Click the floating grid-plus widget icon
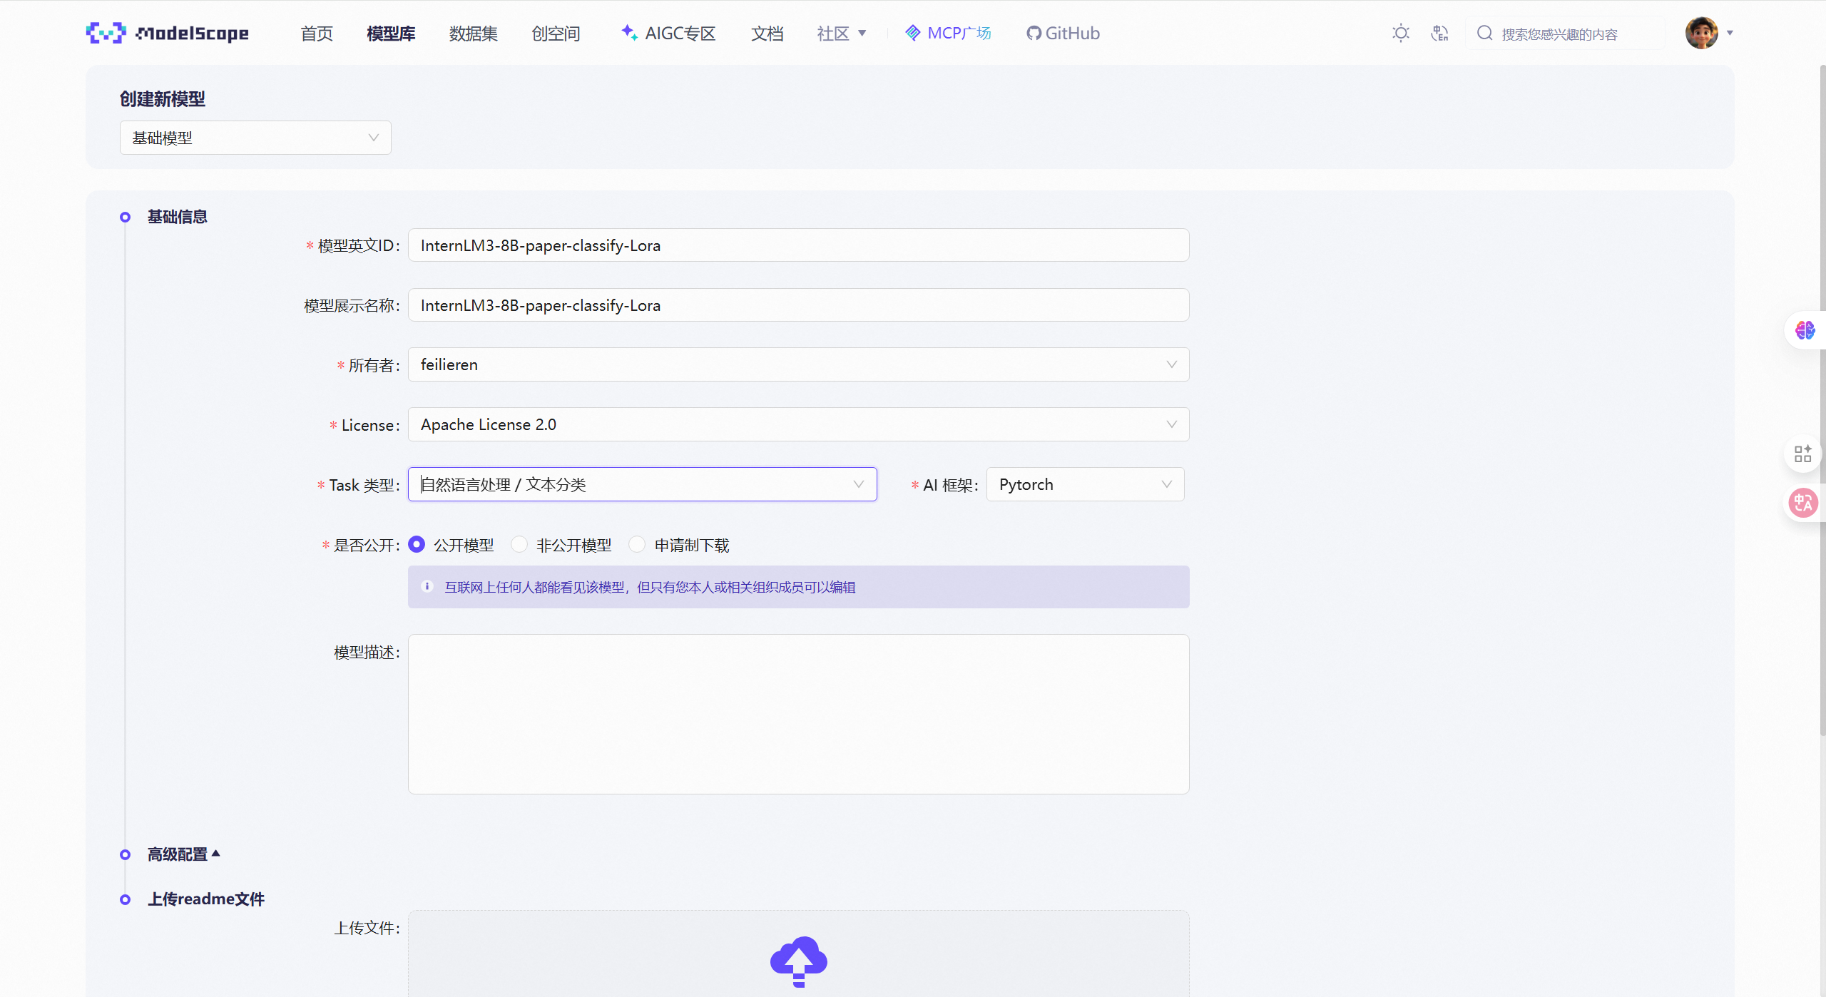This screenshot has width=1826, height=997. click(x=1803, y=454)
